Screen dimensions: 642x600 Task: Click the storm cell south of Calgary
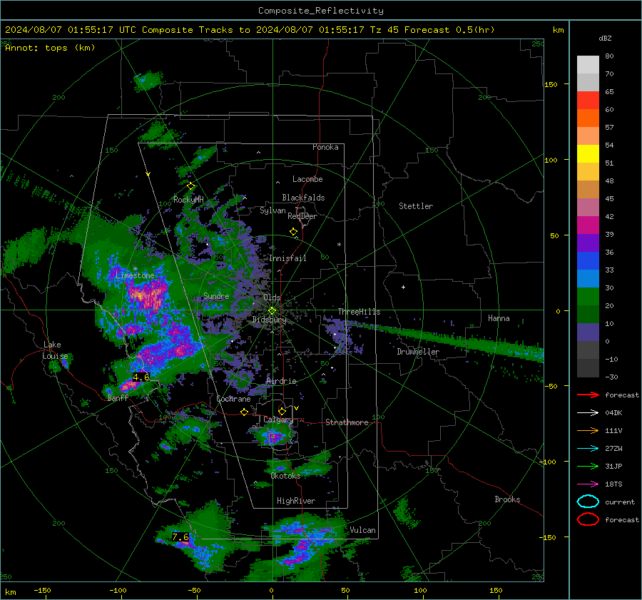point(272,436)
